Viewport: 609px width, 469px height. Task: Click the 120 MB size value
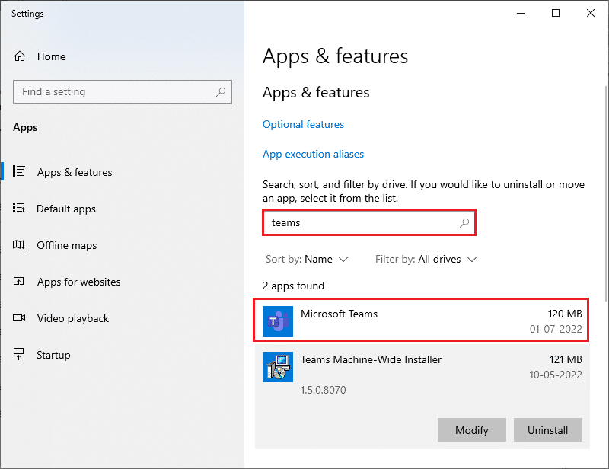coord(565,314)
